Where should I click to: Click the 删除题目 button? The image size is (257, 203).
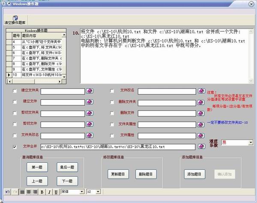146,174
